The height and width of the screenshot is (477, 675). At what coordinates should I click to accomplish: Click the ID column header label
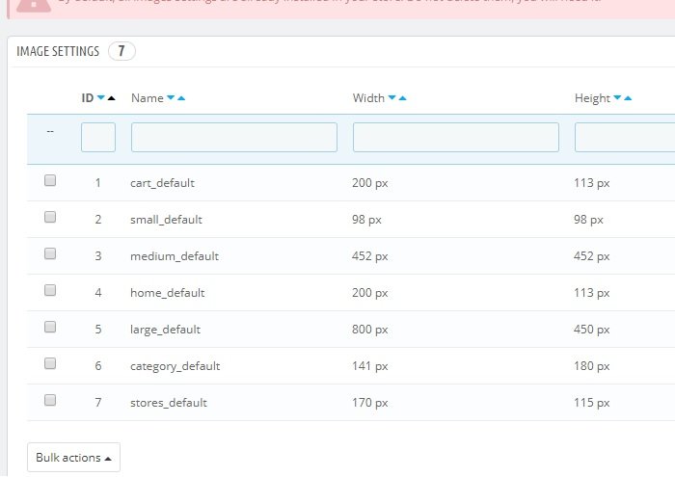88,98
